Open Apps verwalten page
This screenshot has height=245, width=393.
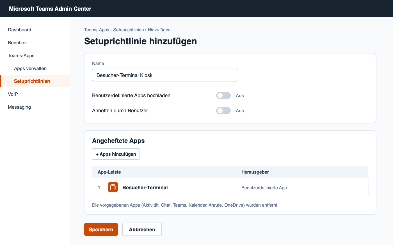point(30,68)
